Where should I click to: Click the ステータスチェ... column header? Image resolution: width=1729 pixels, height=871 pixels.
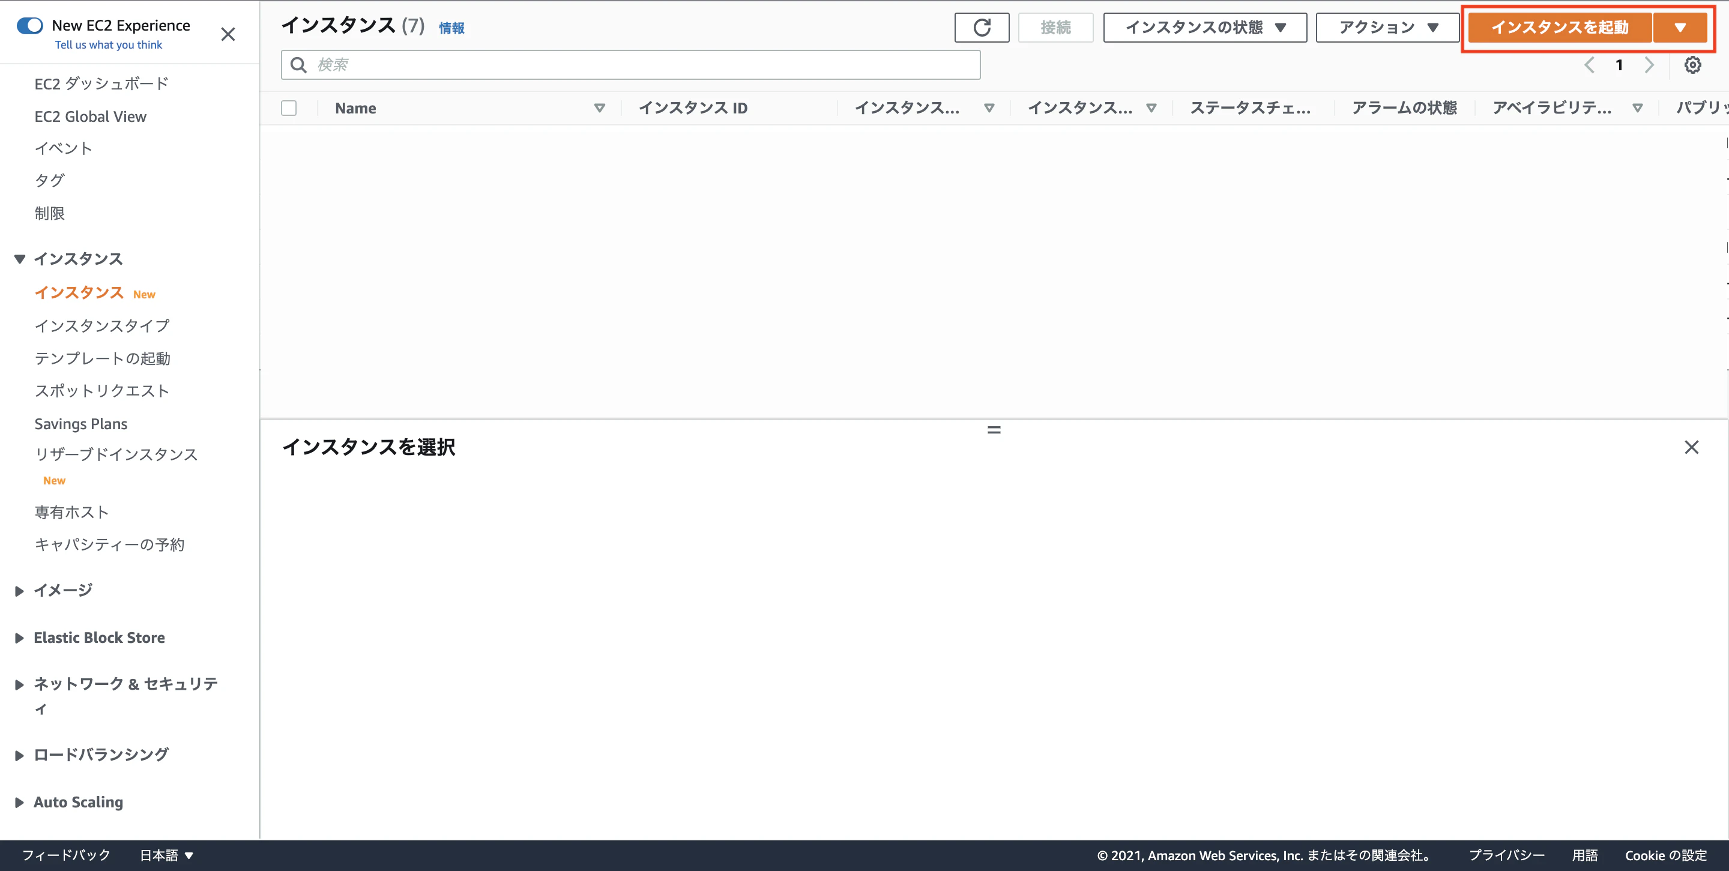[1250, 108]
